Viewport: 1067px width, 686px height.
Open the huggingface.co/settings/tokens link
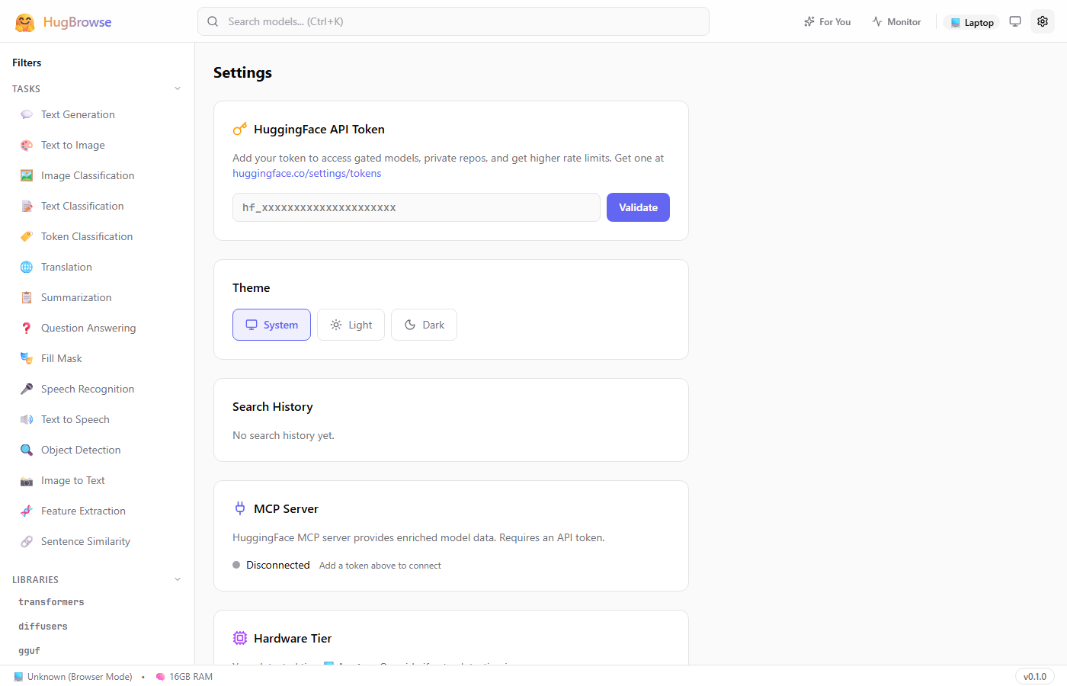(306, 173)
